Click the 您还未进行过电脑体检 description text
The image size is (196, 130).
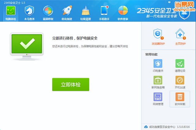click(x=90, y=46)
